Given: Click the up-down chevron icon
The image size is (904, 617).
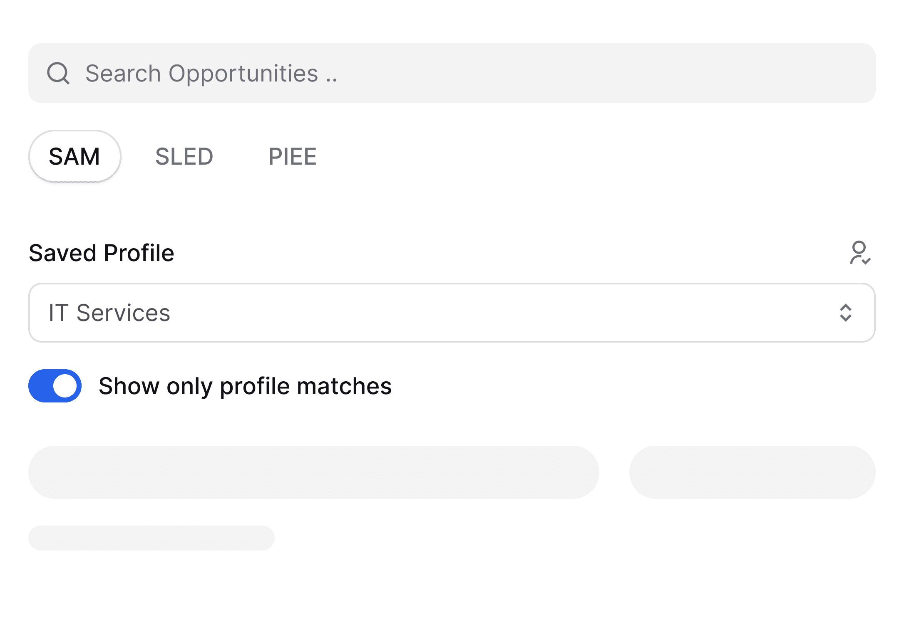Looking at the screenshot, I should click(x=845, y=313).
